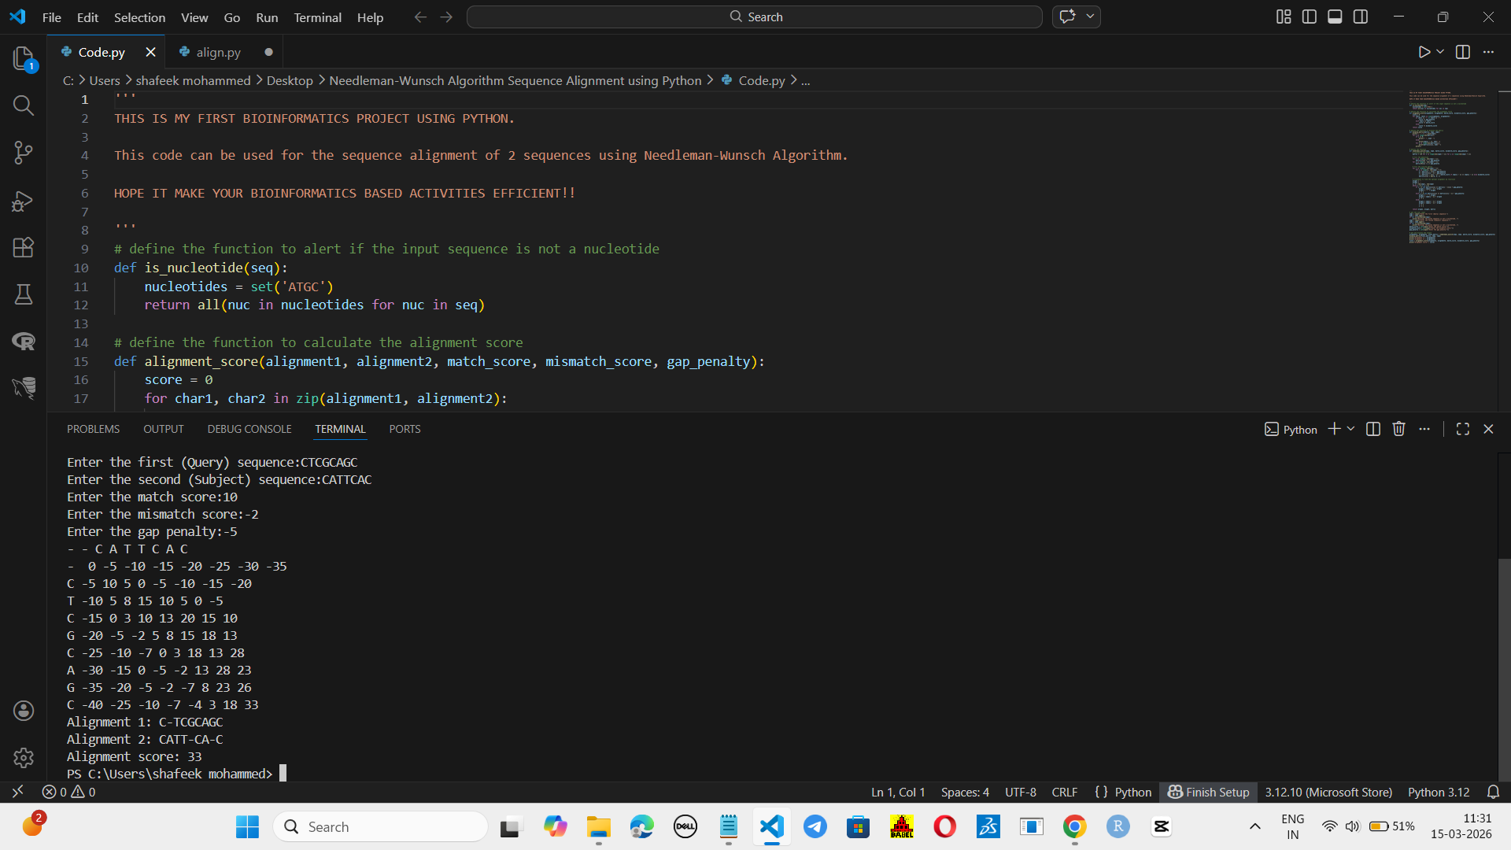Viewport: 1511px width, 850px height.
Task: Open the Extensions view
Action: tap(24, 248)
